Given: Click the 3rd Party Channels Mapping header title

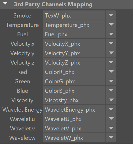Looking at the screenshot, I should (x=53, y=4).
